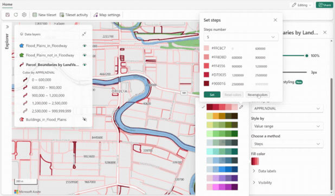335x196 pixels.
Task: Click the #FFCBC7 color swatch
Action: click(206, 48)
